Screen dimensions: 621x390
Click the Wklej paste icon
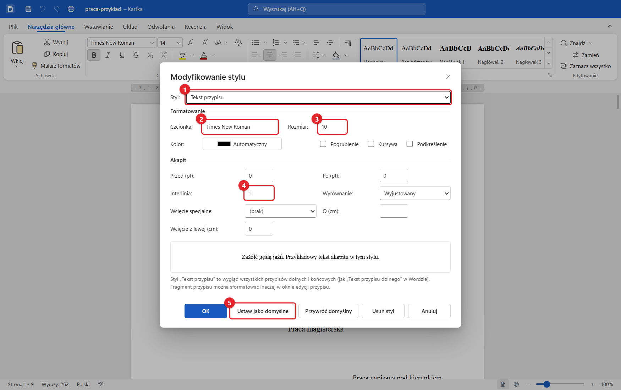click(x=17, y=47)
